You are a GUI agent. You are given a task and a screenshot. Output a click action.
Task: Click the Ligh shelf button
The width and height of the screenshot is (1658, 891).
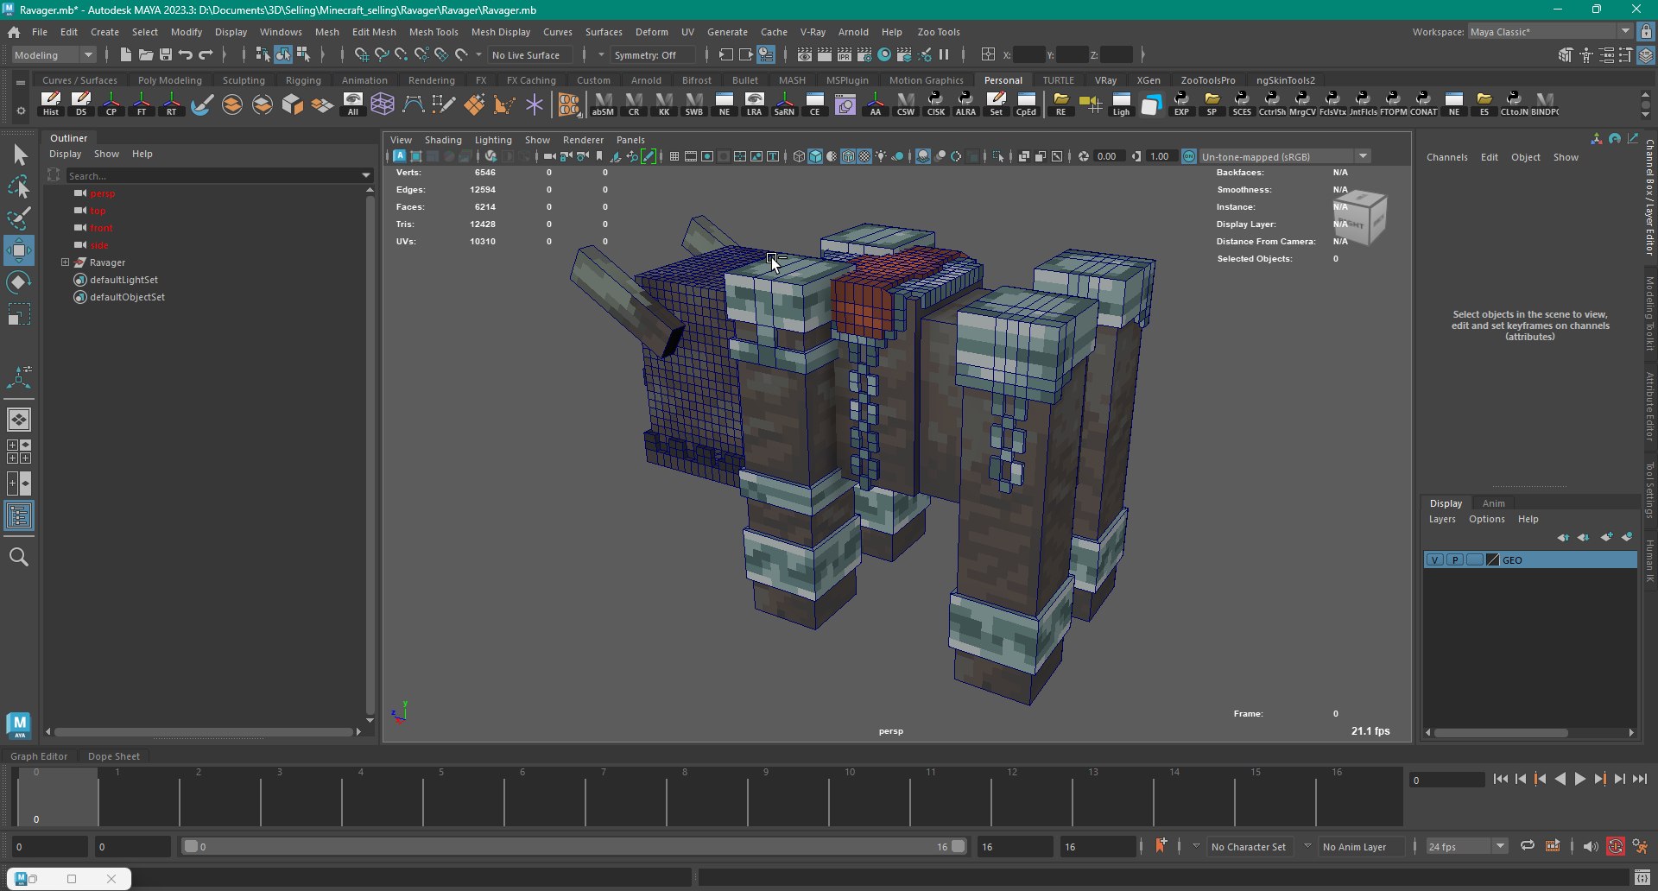[x=1121, y=104]
